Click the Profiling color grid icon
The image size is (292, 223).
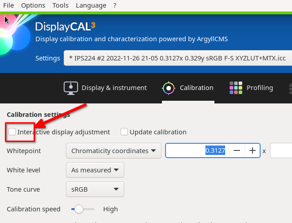tap(236, 88)
